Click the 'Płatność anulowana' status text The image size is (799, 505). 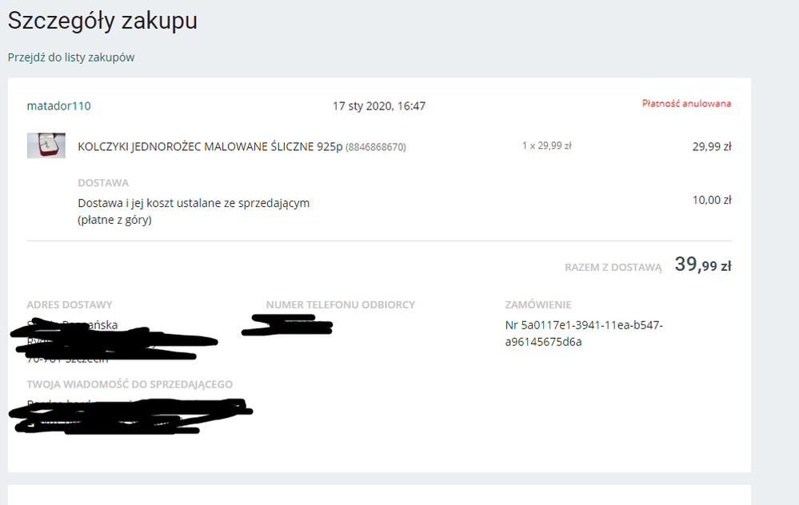point(686,104)
